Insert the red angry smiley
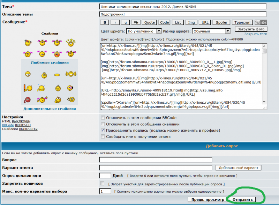 (x=27, y=100)
